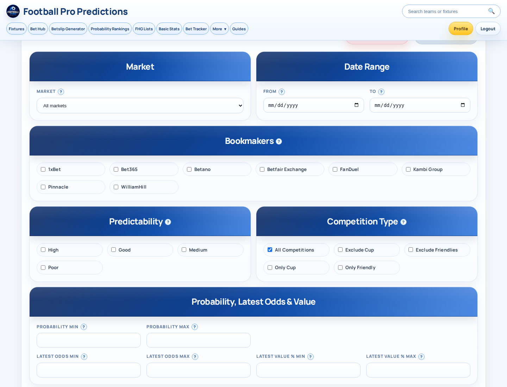This screenshot has height=387, width=507.
Task: Open Bet Tracker nav item
Action: pyautogui.click(x=196, y=29)
